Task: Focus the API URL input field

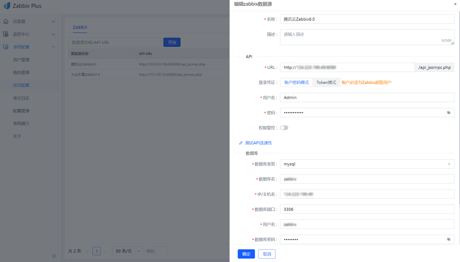Action: [x=347, y=67]
